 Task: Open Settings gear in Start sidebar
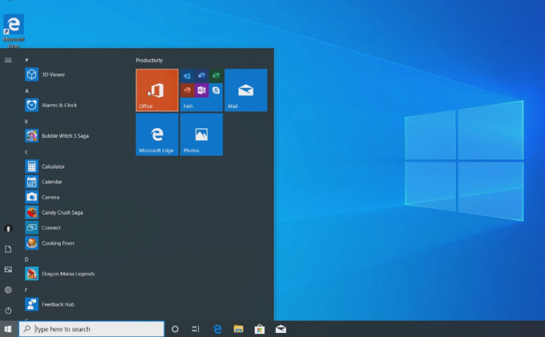pos(8,290)
